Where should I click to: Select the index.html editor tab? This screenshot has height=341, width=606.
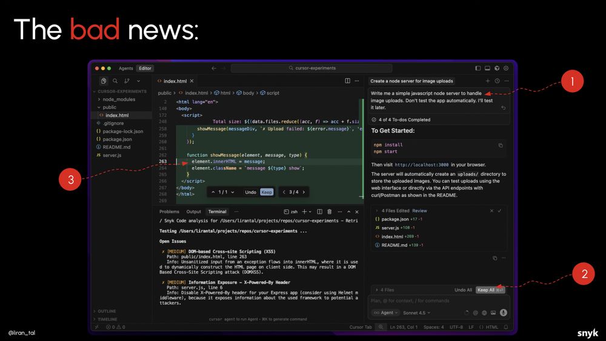175,81
